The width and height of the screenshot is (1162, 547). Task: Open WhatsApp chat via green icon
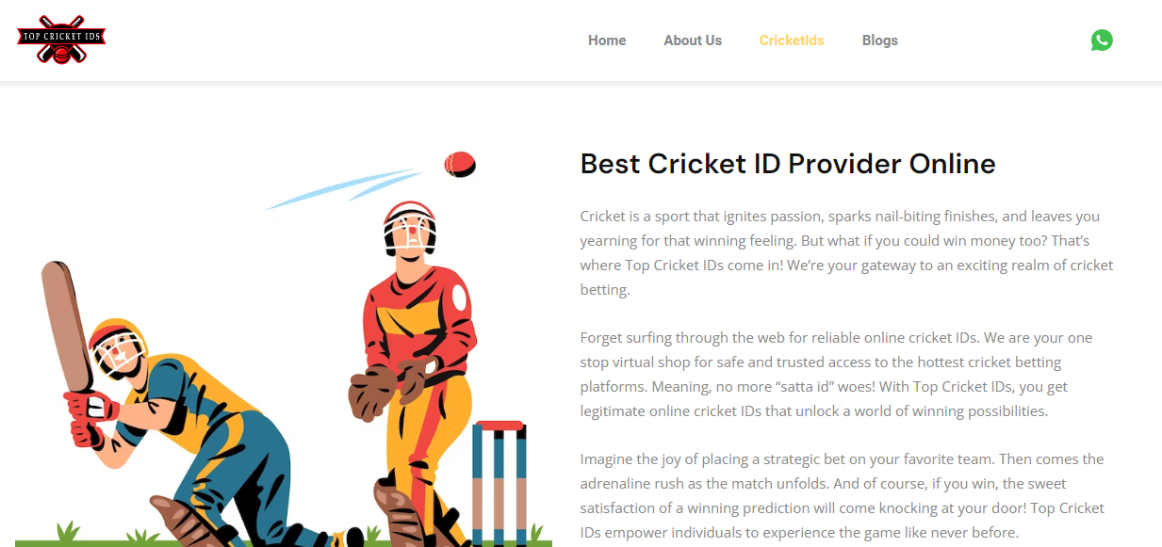click(1102, 40)
